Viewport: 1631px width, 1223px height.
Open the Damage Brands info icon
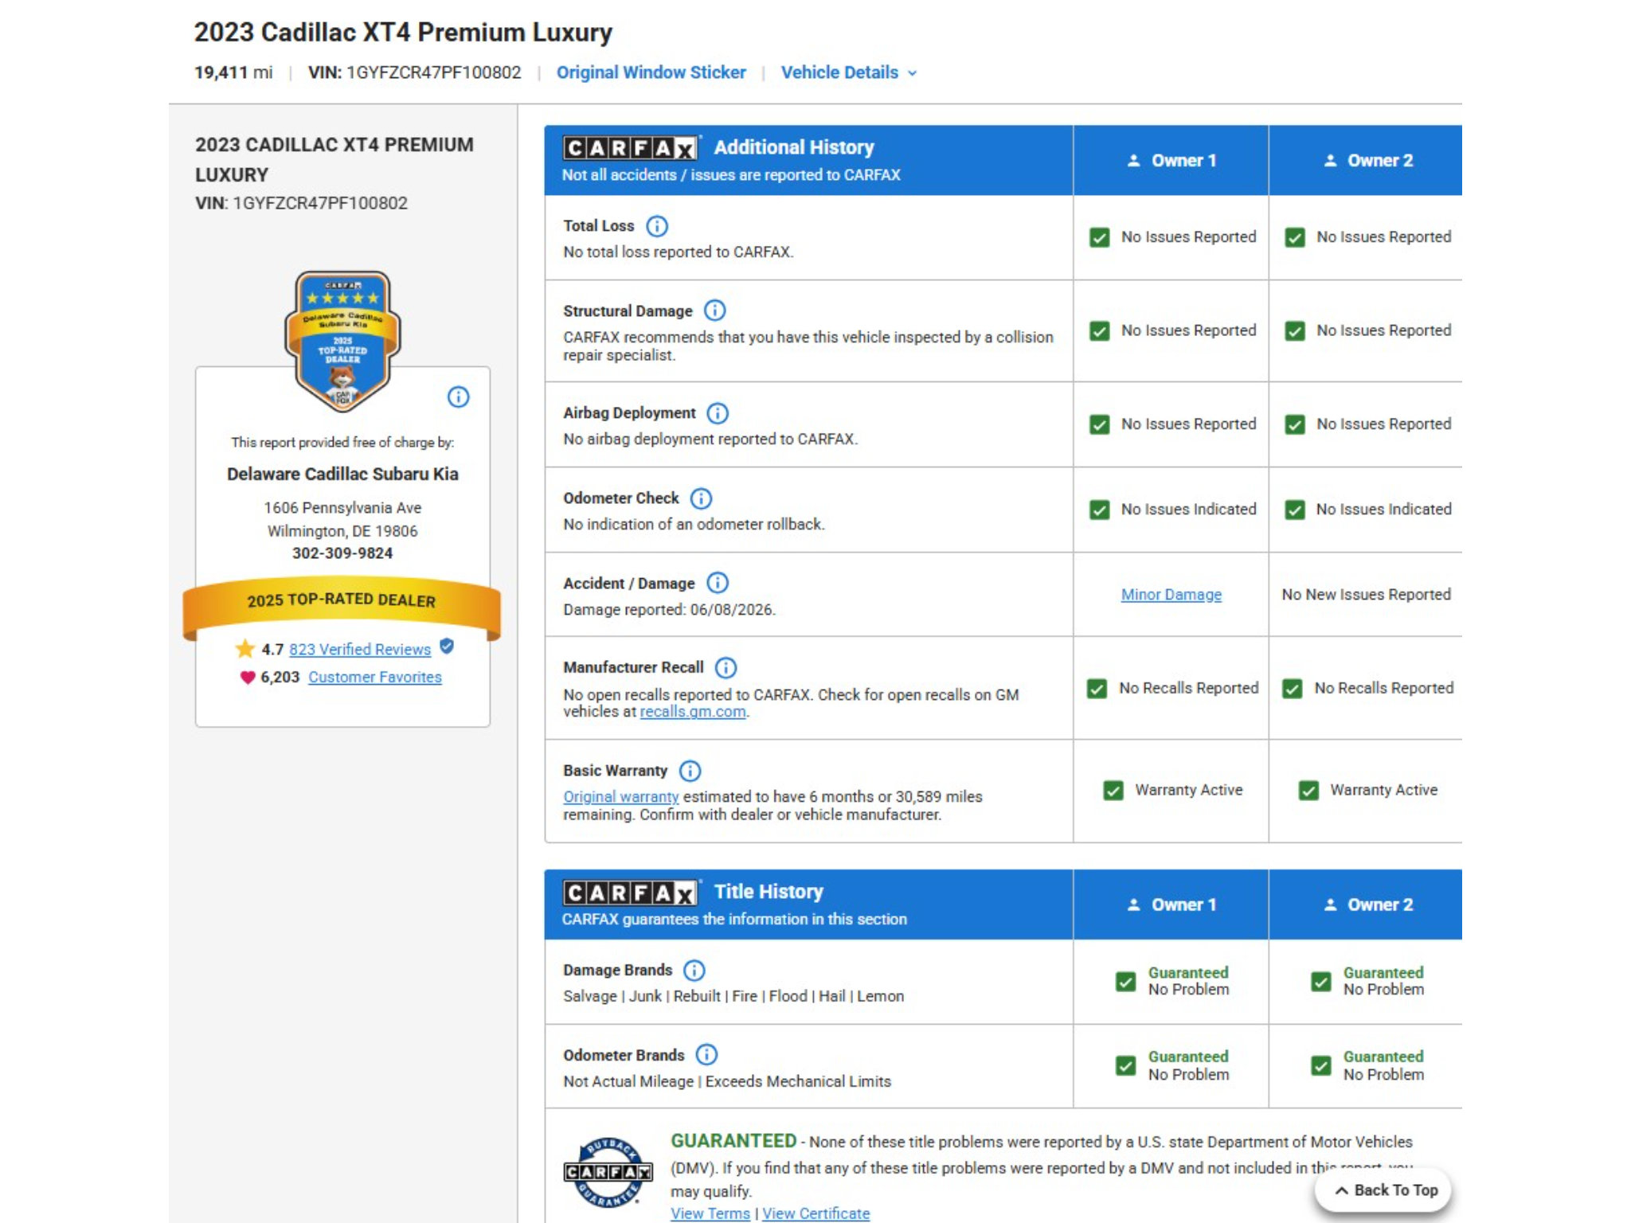click(x=694, y=971)
